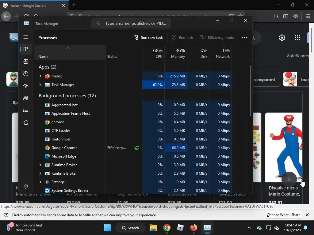Open Services sidebar tab
The image size is (314, 235).
(26, 123)
